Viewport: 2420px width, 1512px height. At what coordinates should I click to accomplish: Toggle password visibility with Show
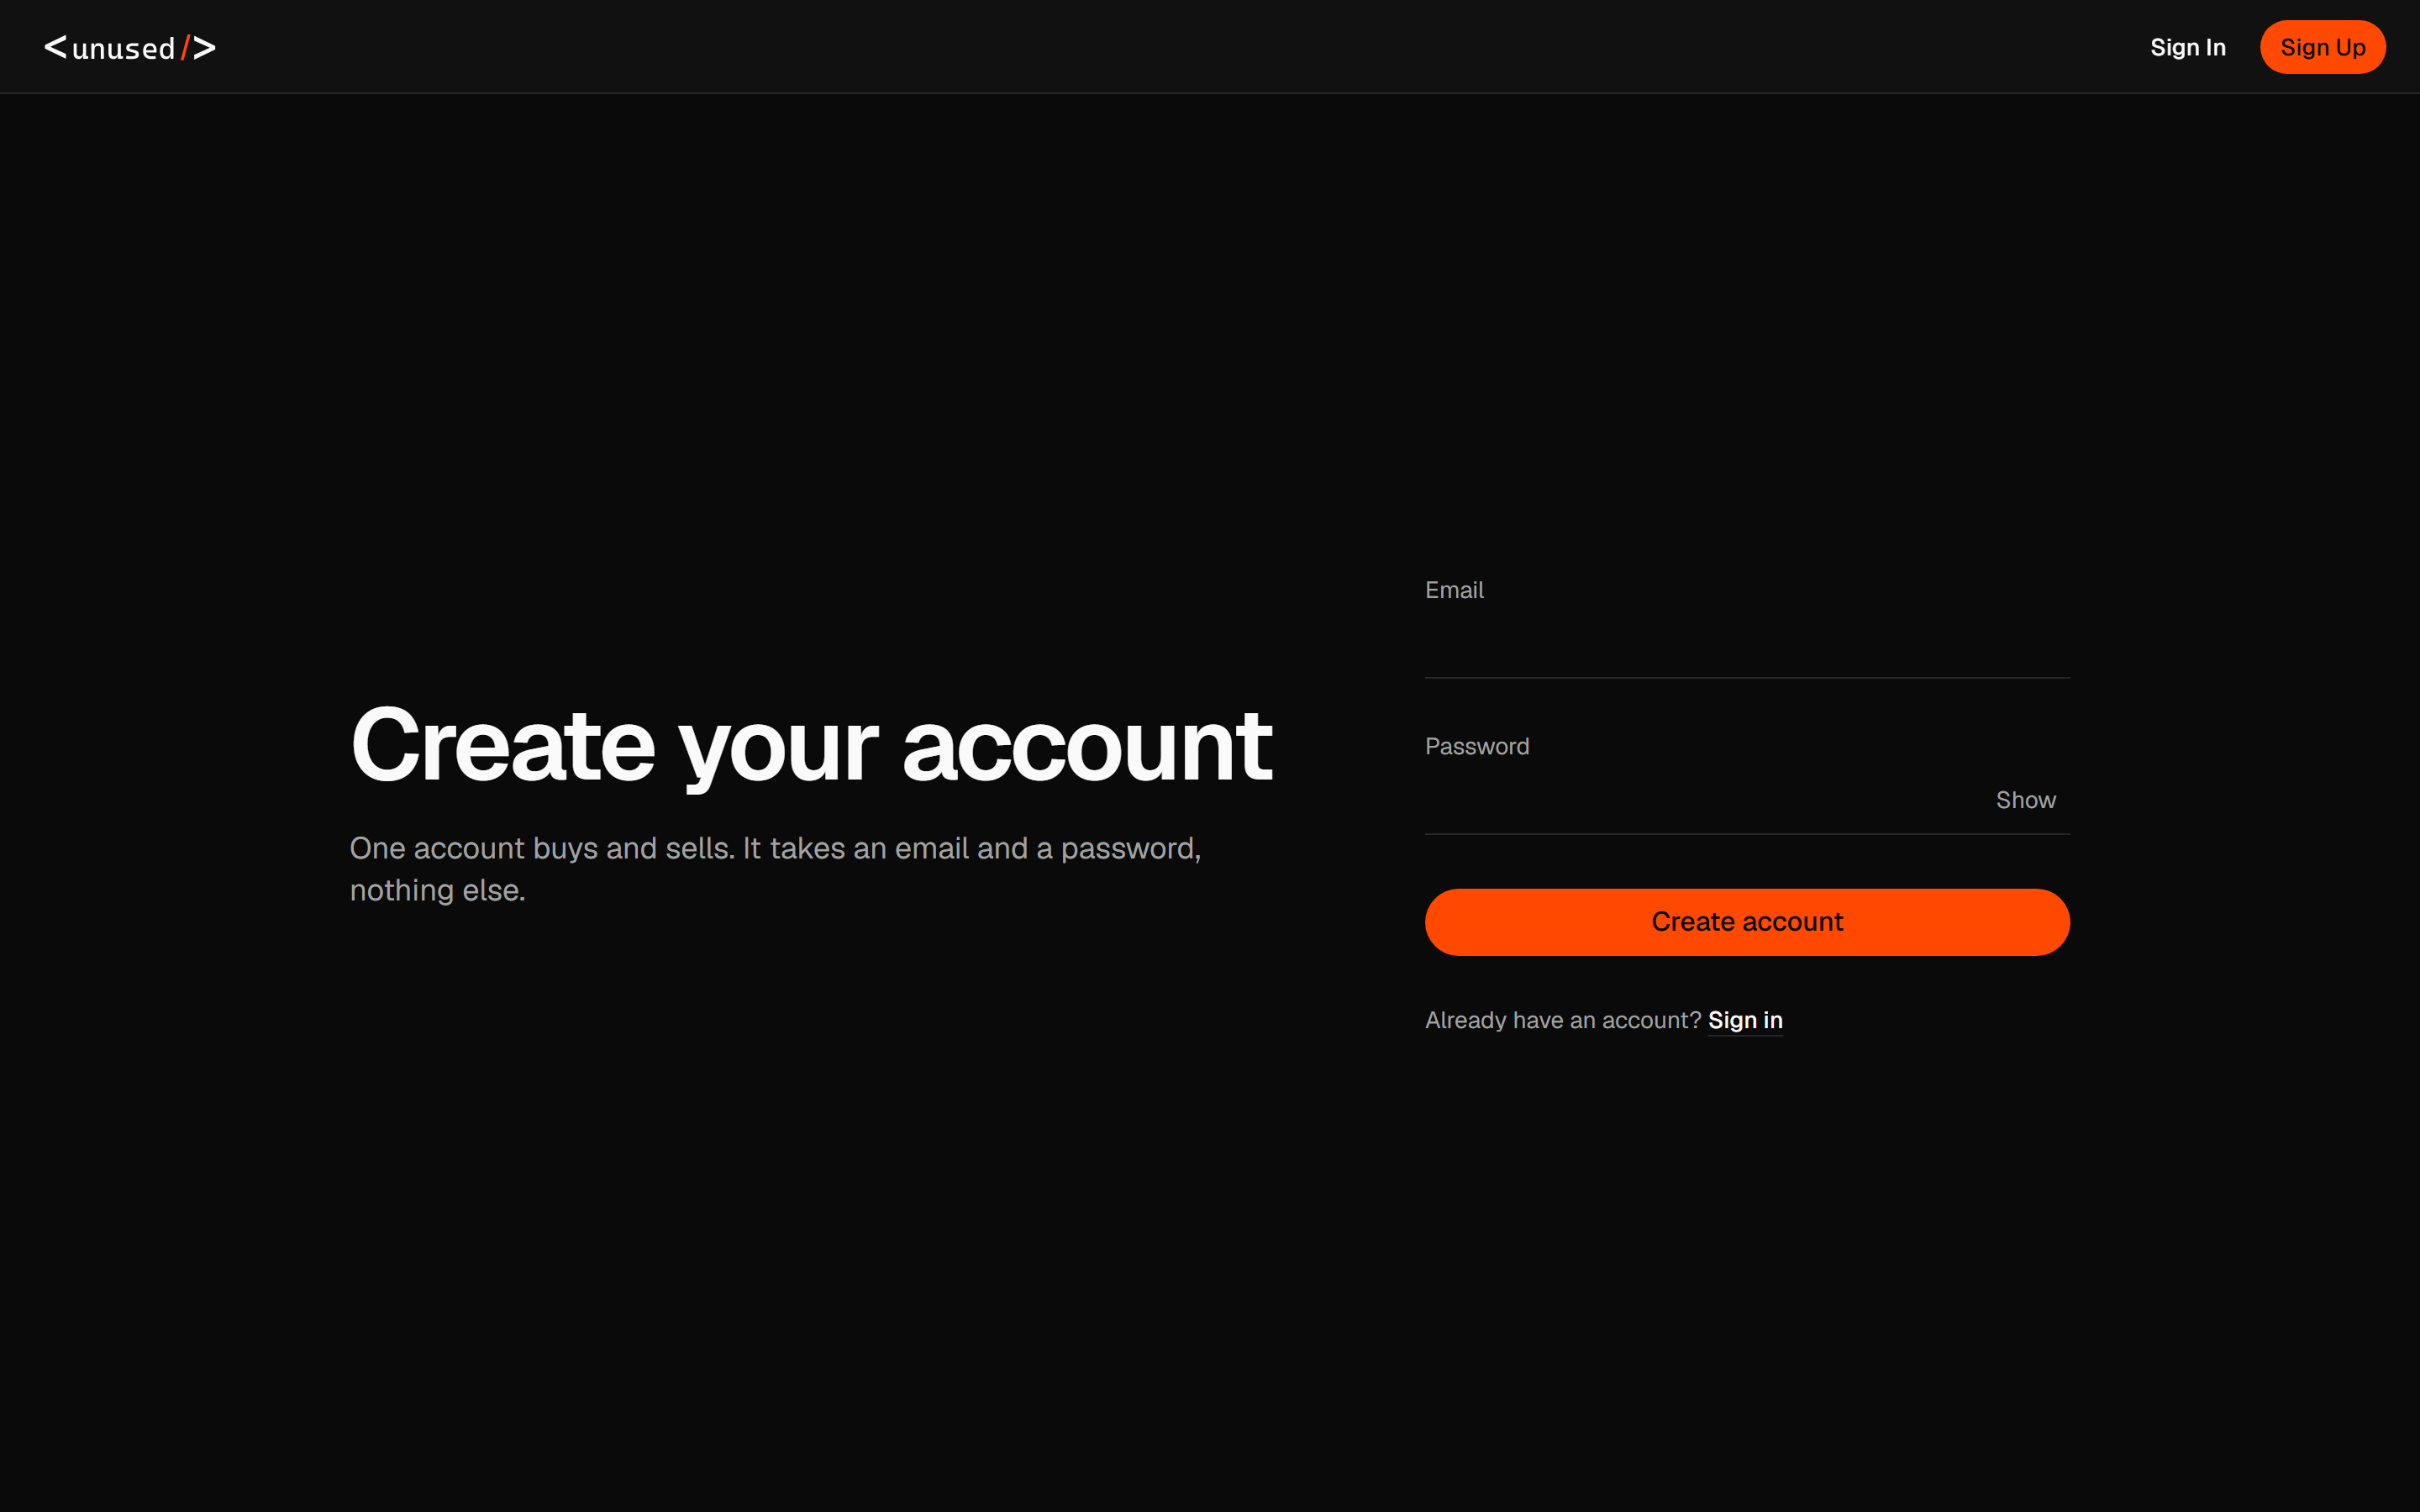pos(2025,800)
